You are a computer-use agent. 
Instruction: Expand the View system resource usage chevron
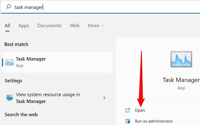click(x=104, y=98)
